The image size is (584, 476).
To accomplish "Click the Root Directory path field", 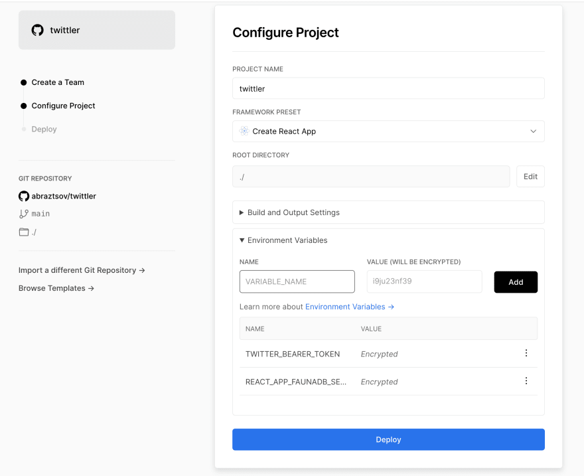I will pyautogui.click(x=371, y=177).
